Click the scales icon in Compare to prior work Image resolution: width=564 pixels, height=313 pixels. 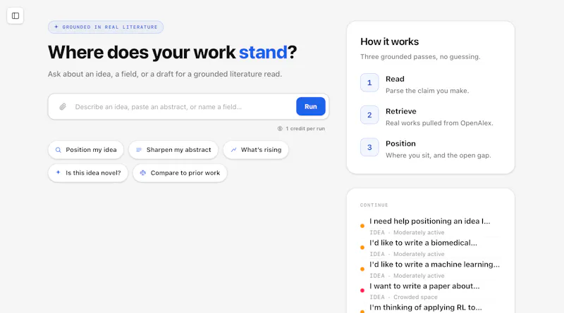click(x=143, y=173)
